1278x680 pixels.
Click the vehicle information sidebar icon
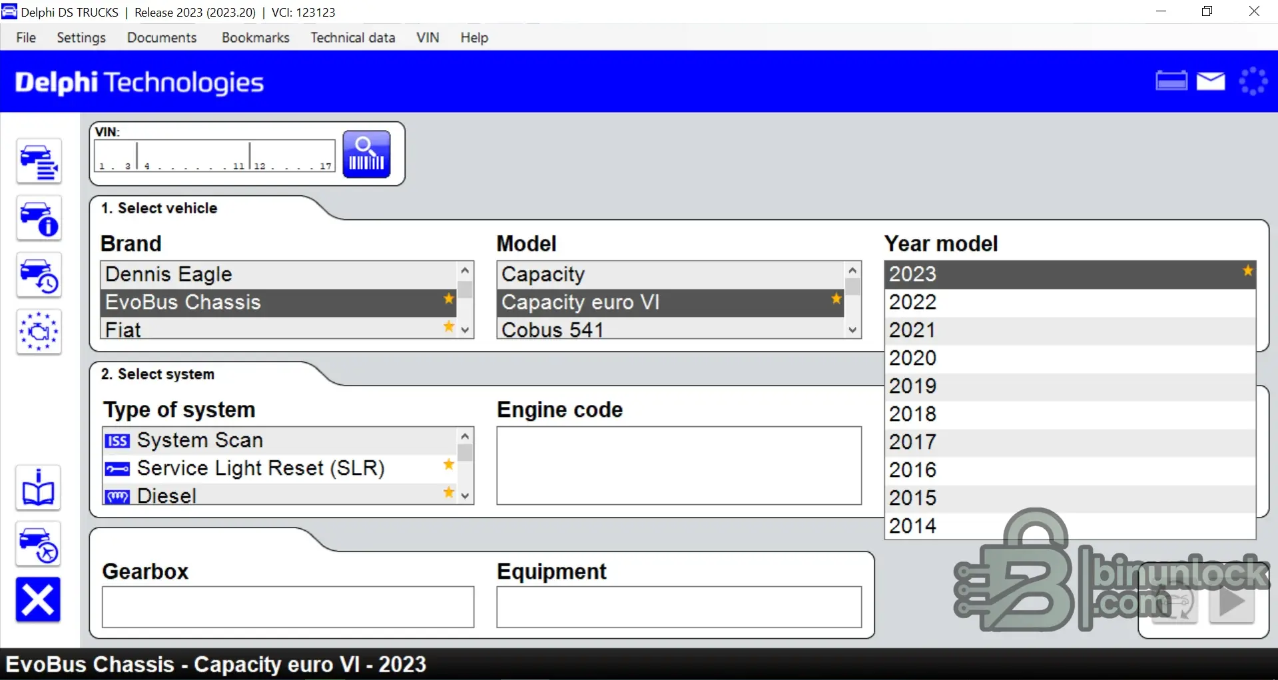[39, 218]
